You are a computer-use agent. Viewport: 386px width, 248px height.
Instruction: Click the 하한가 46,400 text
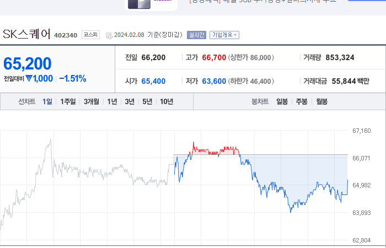pyautogui.click(x=251, y=81)
